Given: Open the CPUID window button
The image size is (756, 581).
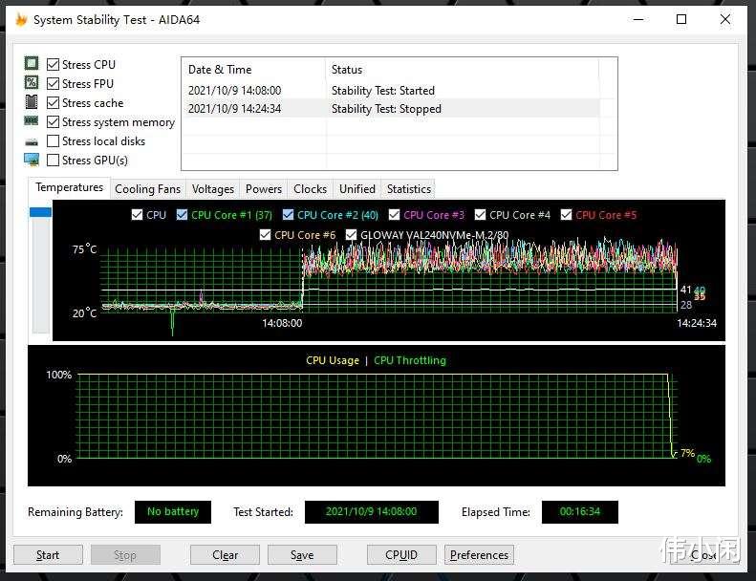Looking at the screenshot, I should (401, 555).
